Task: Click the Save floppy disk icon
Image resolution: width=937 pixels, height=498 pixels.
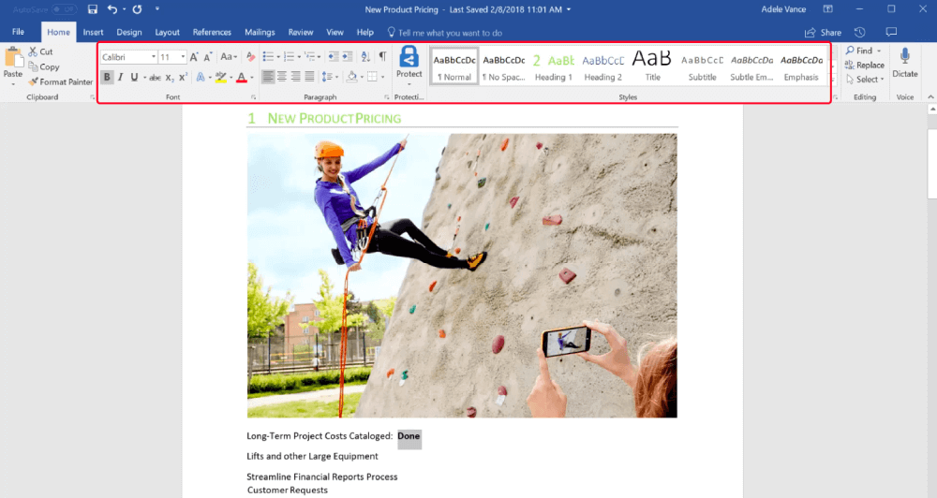Action: tap(92, 9)
